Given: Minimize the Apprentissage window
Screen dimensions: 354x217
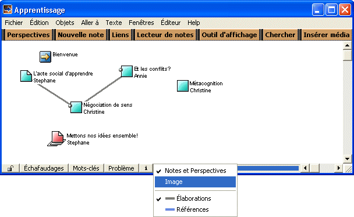Looking at the screenshot, I should click(x=318, y=10).
